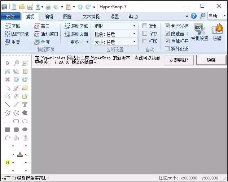
Task: Uncheck the 包含光标 checkbox
Action: point(167,26)
